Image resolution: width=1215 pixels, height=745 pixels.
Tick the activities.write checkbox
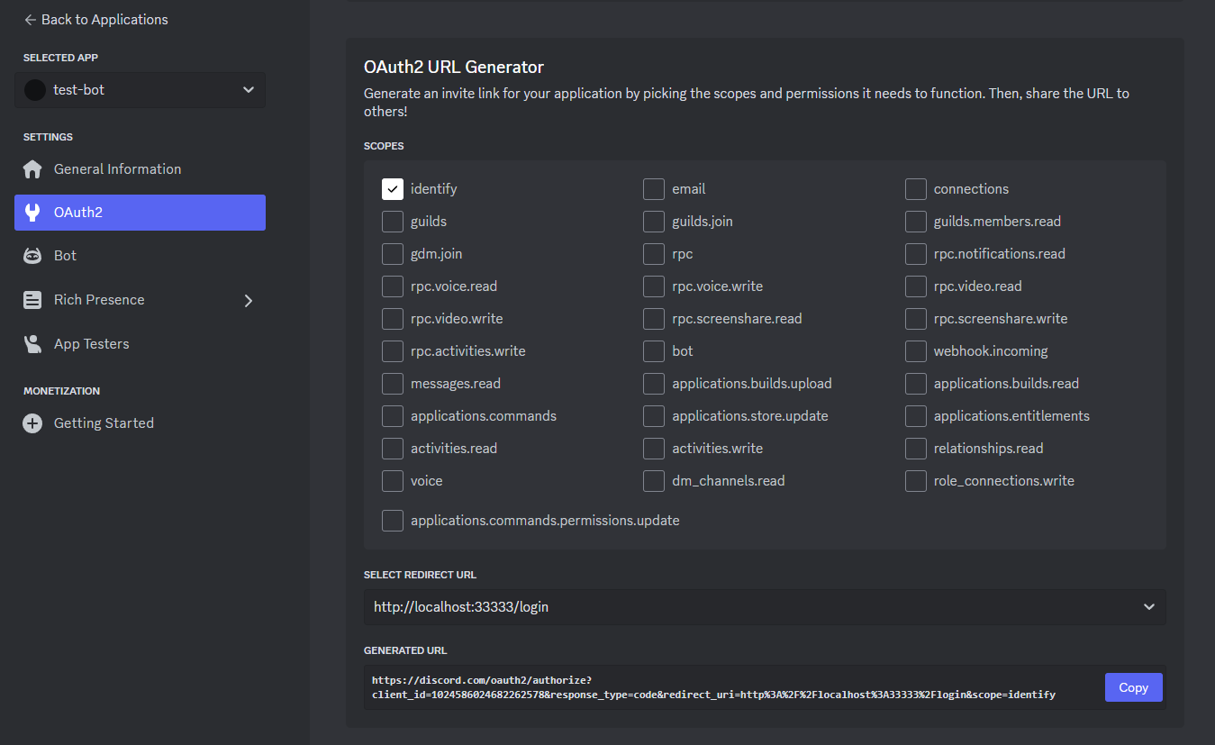[654, 449]
